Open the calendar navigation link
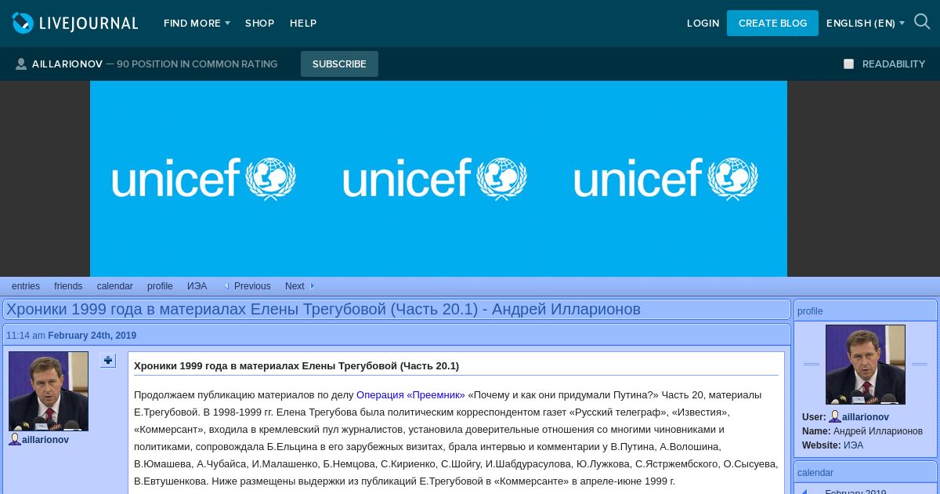940x494 pixels. point(115,286)
